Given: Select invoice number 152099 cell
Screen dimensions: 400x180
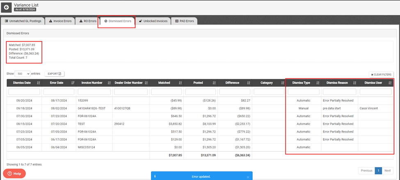Looking at the screenshot, I should 94,100.
